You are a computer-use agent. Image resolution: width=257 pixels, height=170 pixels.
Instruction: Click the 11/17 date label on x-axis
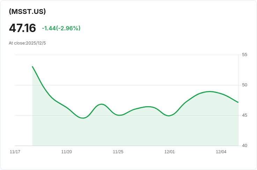15,152
